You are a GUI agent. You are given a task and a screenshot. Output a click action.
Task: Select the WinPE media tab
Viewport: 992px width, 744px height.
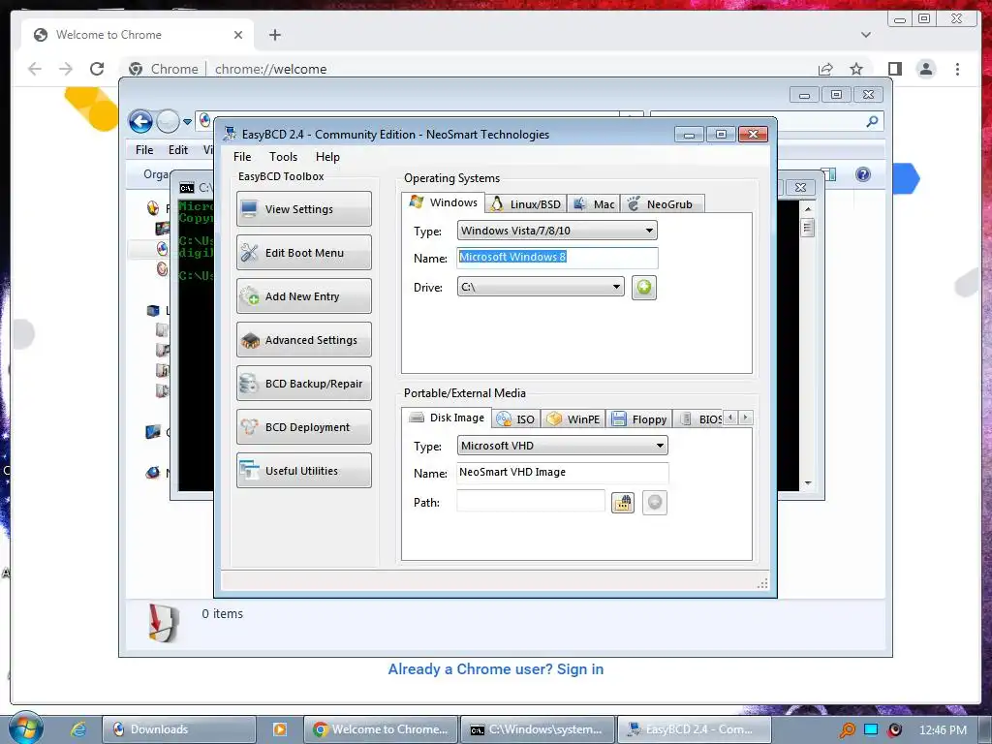573,418
